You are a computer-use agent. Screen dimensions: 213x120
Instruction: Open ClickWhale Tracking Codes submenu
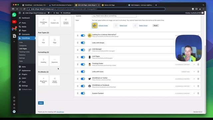pyautogui.click(x=24, y=52)
